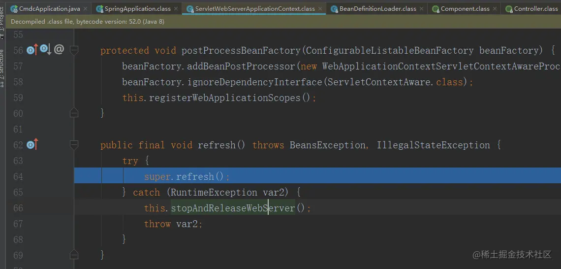Click line number 58 in the gutter
Image resolution: width=561 pixels, height=269 pixels.
point(18,82)
